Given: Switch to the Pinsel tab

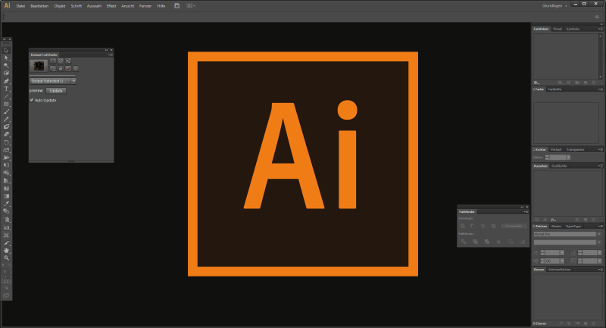Looking at the screenshot, I should (558, 29).
